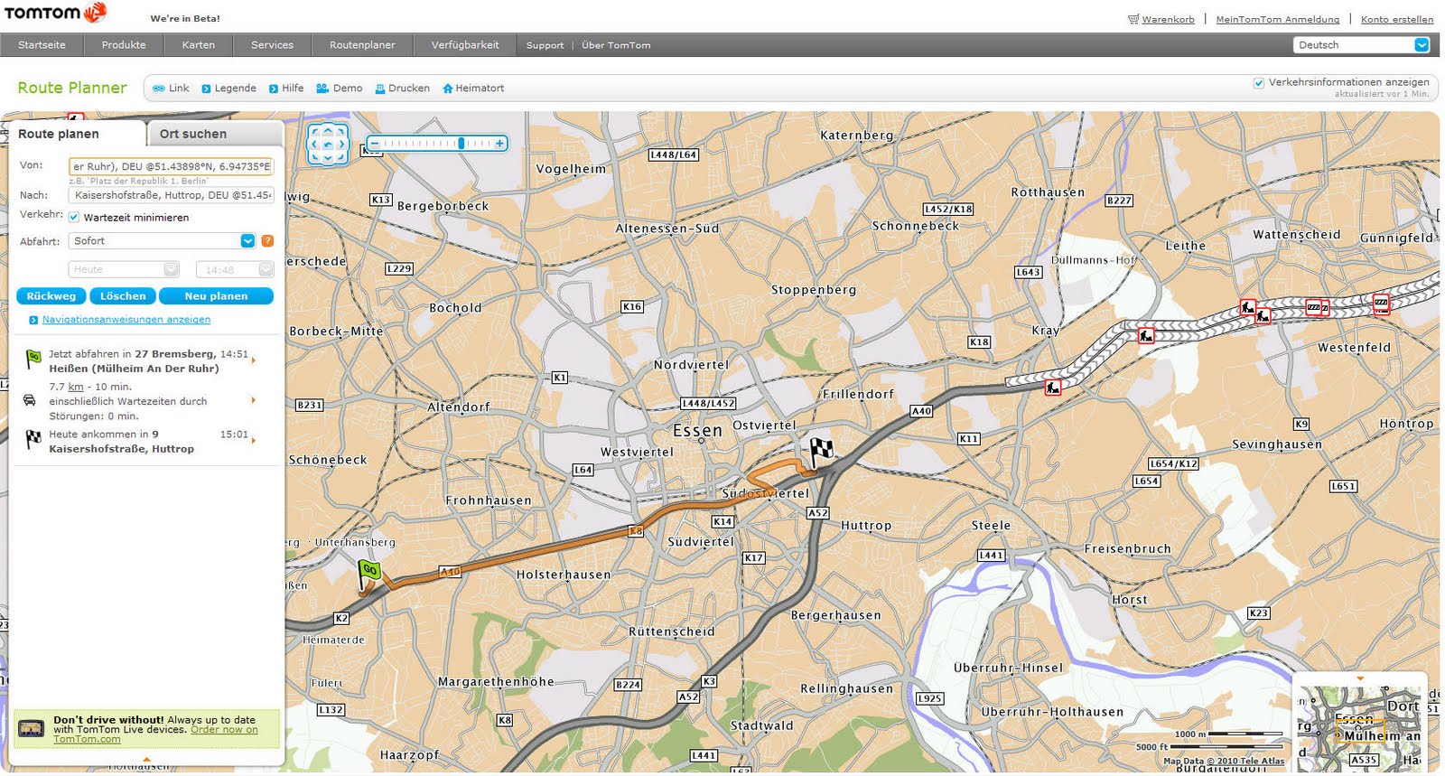Click the roadworks sign south of the Kray label
The width and height of the screenshot is (1445, 776).
pyautogui.click(x=1053, y=388)
